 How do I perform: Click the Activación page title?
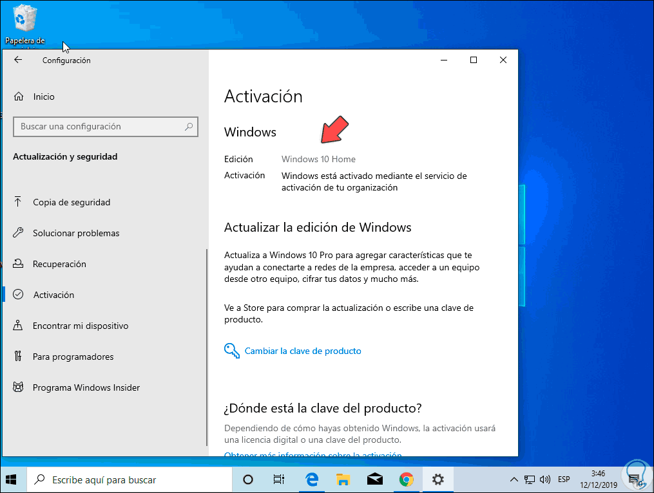point(263,97)
